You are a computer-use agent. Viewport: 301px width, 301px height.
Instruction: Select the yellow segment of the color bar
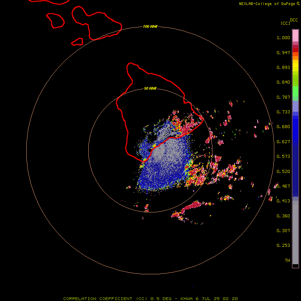295,66
